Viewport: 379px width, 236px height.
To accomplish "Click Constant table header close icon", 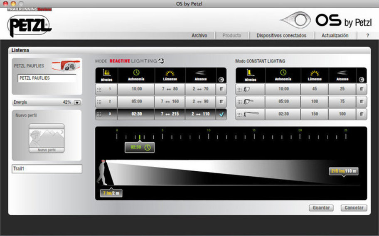I will click(362, 80).
